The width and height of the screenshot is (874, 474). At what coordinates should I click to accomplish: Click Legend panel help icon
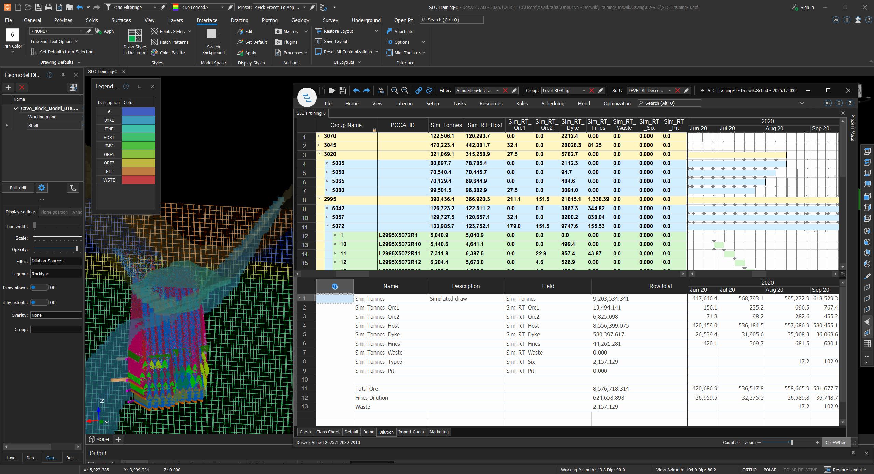[x=126, y=86]
